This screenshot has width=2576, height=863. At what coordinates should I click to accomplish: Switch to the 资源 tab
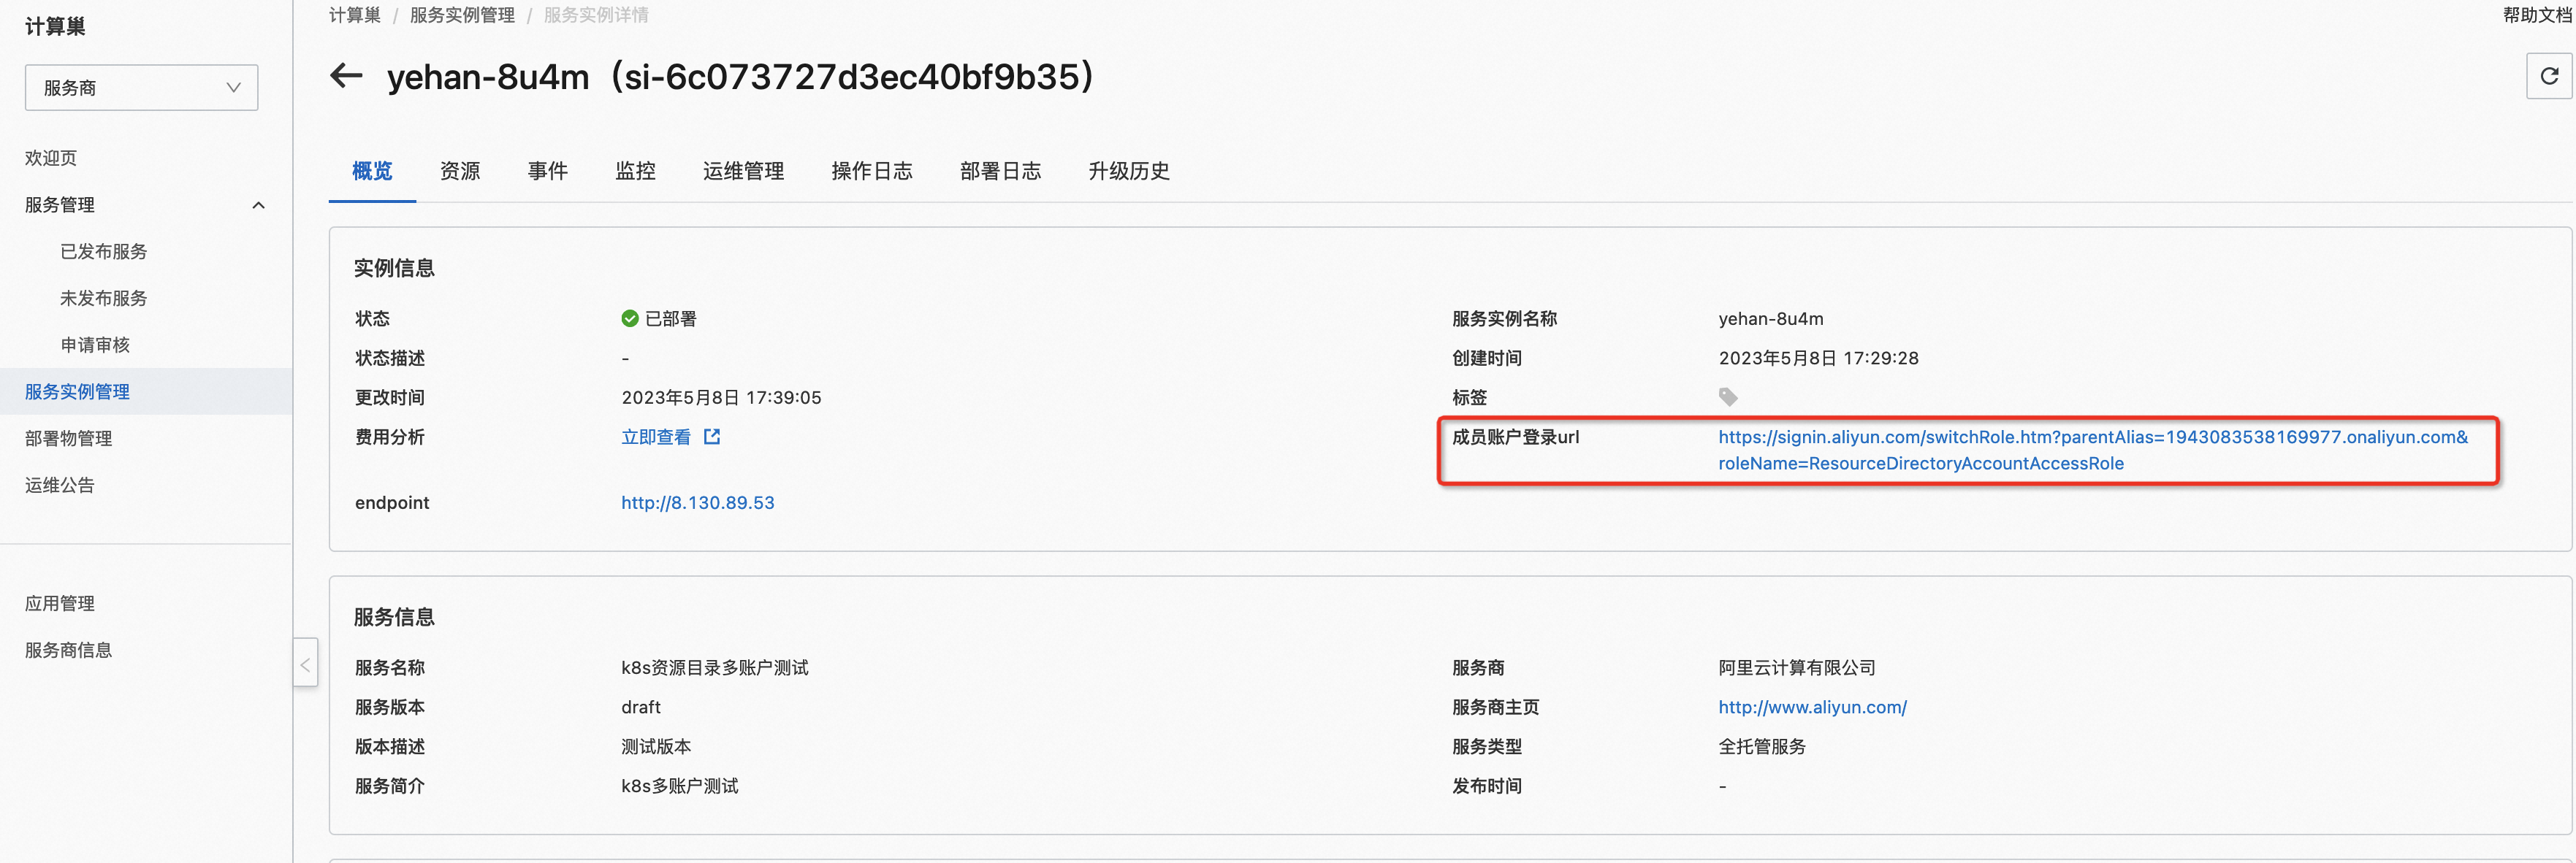[x=460, y=171]
